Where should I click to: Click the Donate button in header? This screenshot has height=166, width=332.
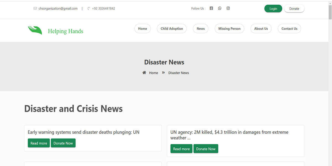[294, 9]
